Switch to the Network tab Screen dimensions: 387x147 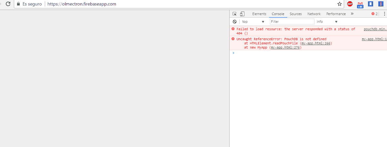point(314,14)
